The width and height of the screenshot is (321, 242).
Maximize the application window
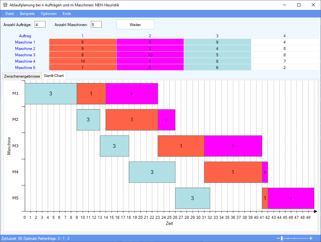tap(299, 5)
